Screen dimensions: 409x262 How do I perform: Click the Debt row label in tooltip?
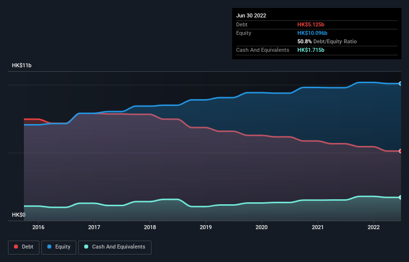(242, 24)
